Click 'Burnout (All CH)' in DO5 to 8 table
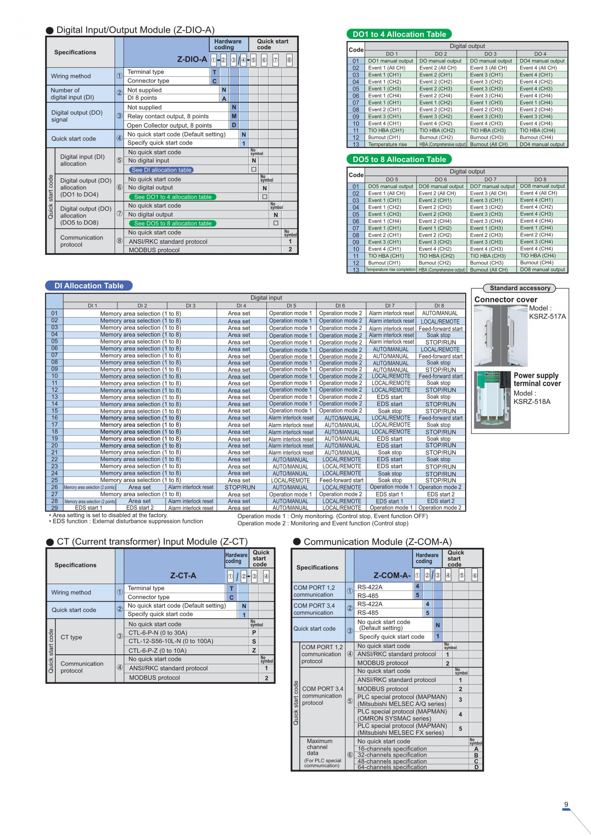The width and height of the screenshot is (591, 836). pos(488,270)
